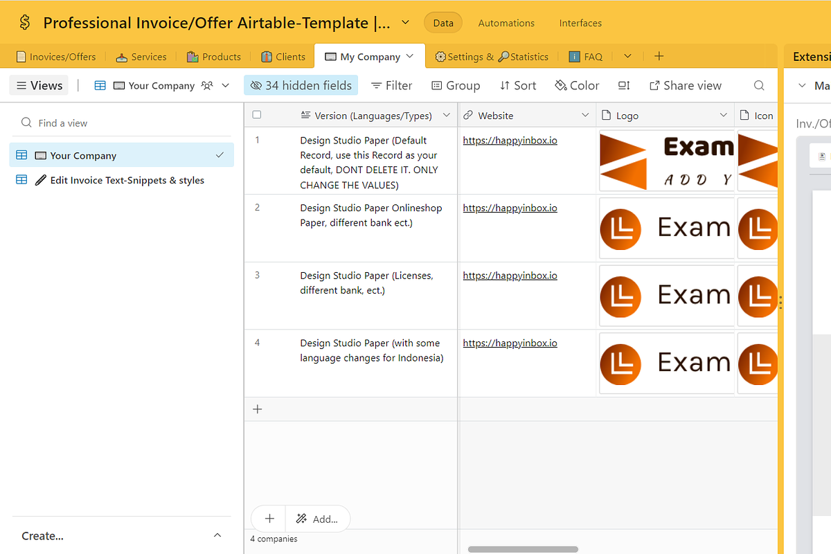Switch to the Data tab

[x=443, y=23]
